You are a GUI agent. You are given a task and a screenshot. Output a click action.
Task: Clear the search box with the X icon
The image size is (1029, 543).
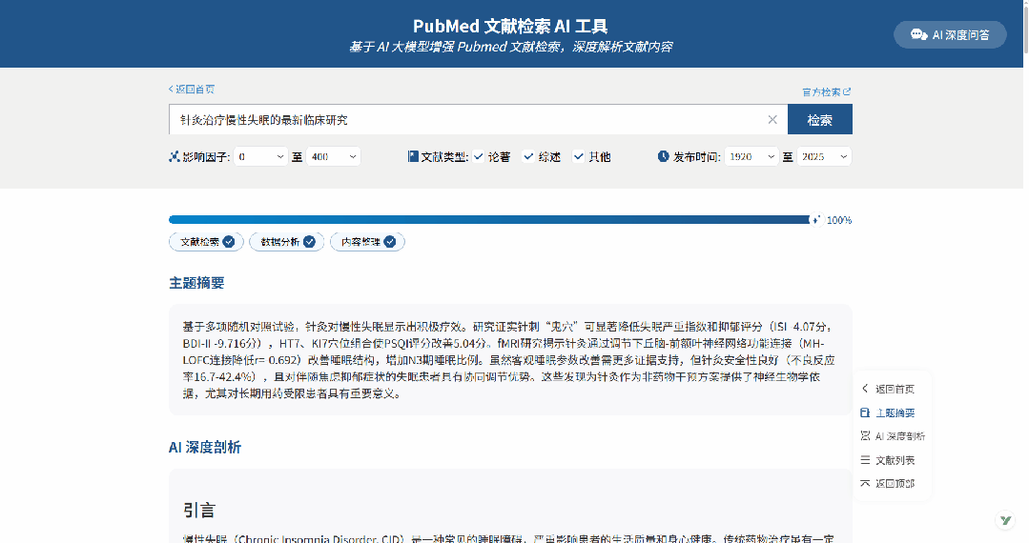[772, 119]
